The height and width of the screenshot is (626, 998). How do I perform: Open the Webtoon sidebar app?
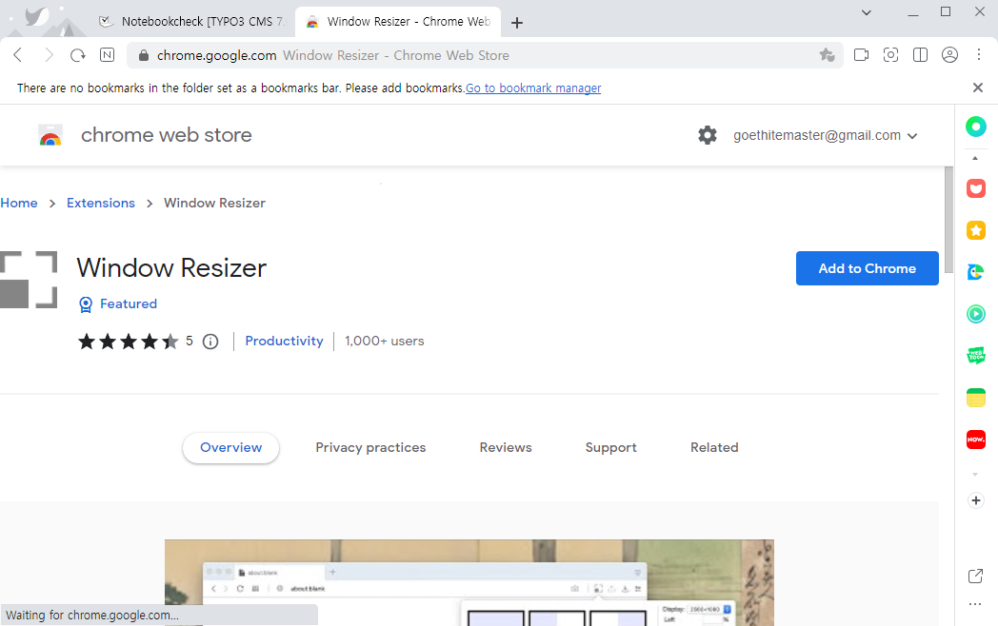(x=976, y=355)
